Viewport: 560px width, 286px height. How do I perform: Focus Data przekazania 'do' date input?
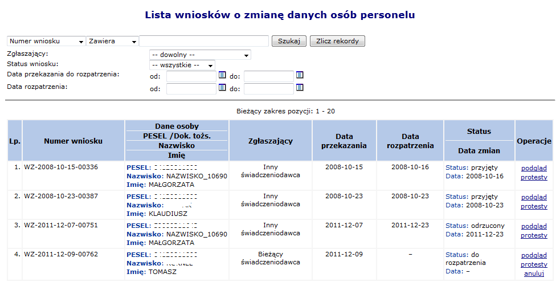coord(268,76)
